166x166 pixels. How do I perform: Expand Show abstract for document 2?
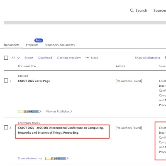[x=30, y=159]
